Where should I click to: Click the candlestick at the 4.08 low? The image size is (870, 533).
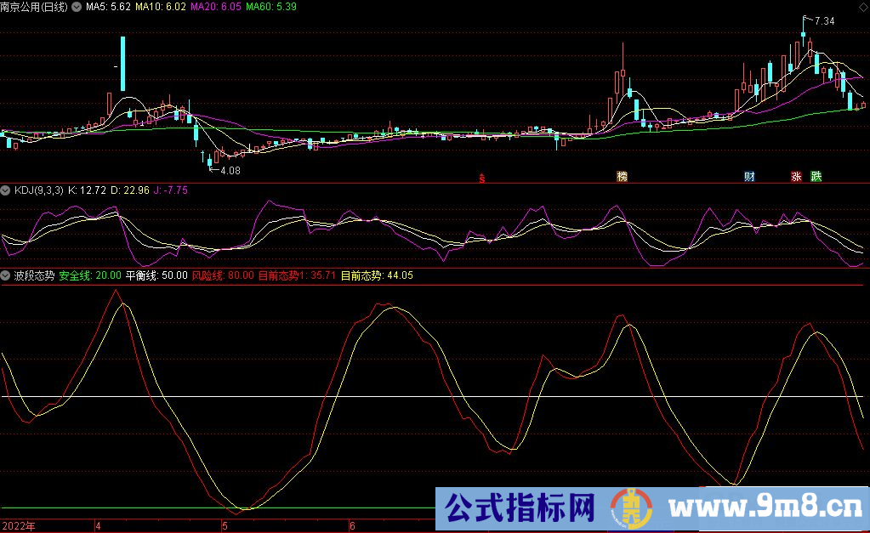pos(209,162)
